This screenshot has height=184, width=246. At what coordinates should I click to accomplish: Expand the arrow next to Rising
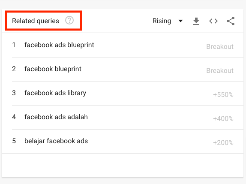click(180, 21)
